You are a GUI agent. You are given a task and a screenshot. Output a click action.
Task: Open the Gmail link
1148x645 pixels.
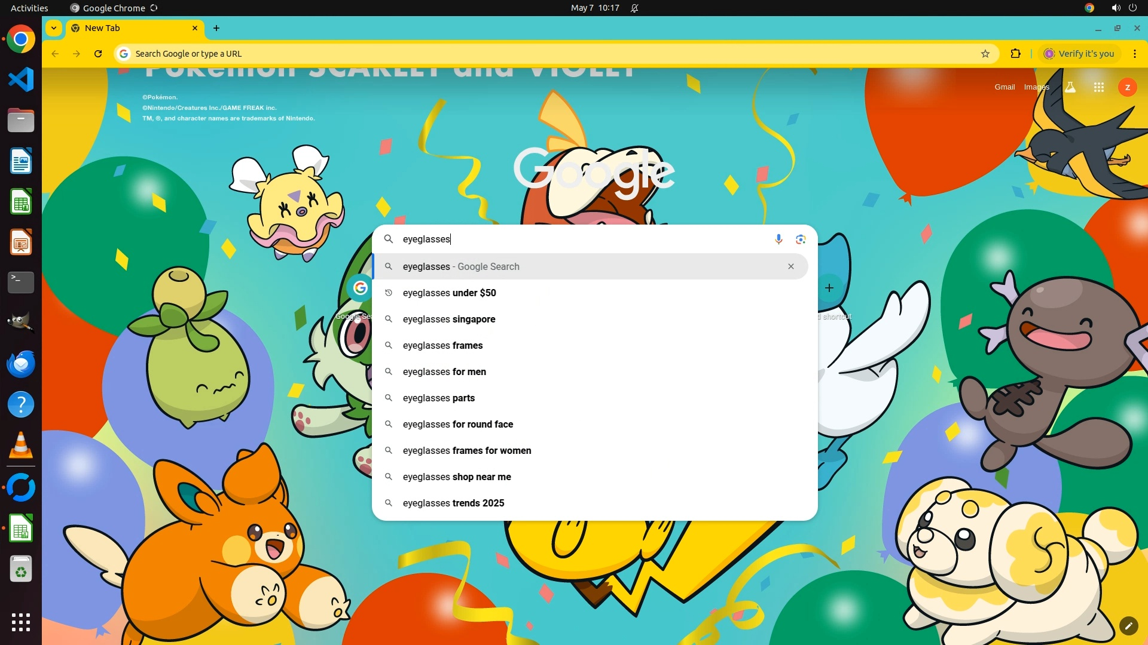pos(1004,87)
